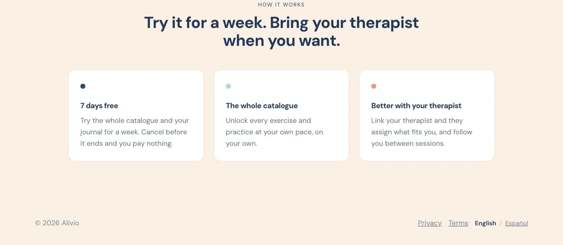The width and height of the screenshot is (563, 245).
Task: Click the 'HOW IT WORKS' section label
Action: coord(281,5)
